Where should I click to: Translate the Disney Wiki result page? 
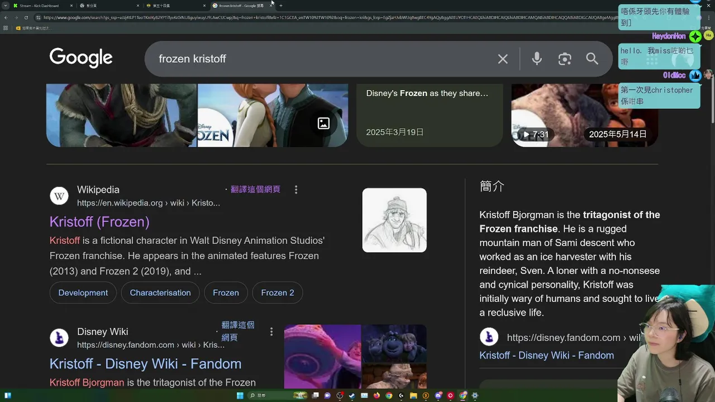tap(238, 331)
